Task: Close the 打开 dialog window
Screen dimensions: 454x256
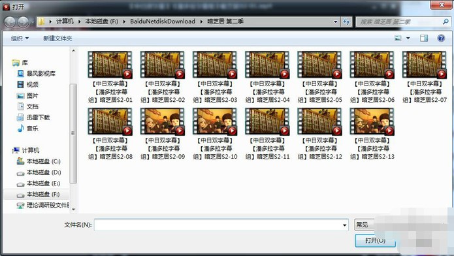Action: tap(442, 5)
